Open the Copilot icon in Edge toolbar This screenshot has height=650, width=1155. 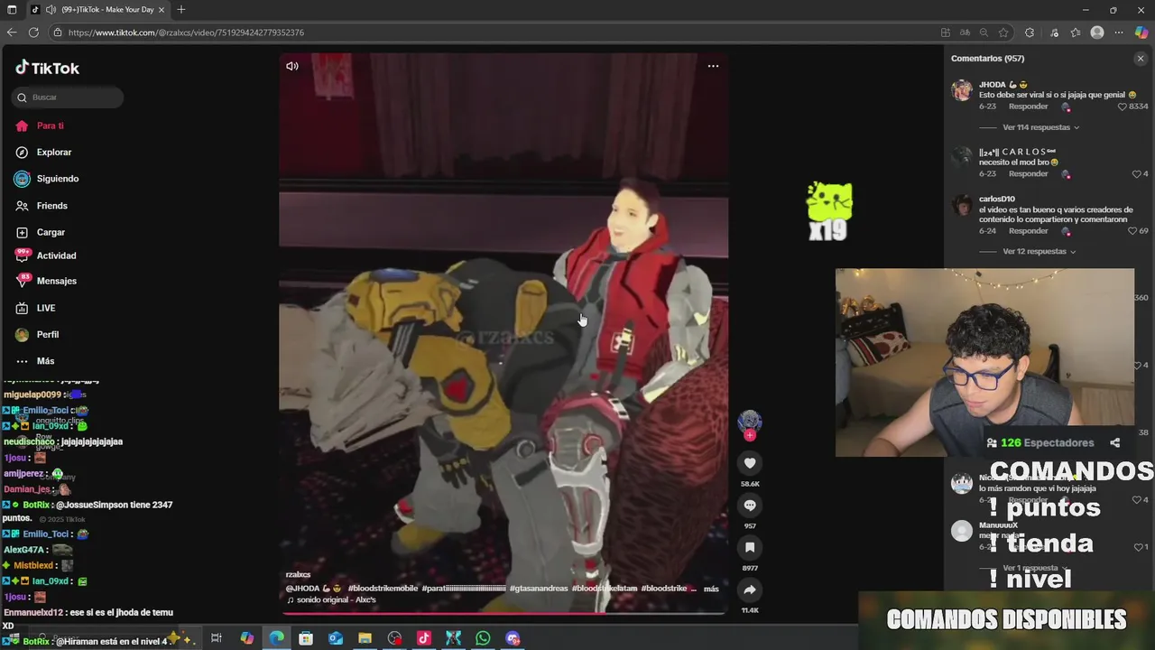tap(1141, 32)
